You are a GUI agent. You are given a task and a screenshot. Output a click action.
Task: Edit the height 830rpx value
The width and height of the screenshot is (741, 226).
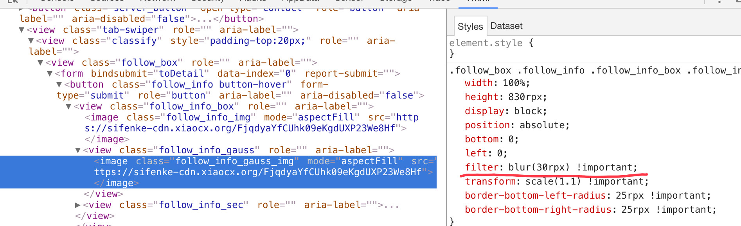(527, 97)
